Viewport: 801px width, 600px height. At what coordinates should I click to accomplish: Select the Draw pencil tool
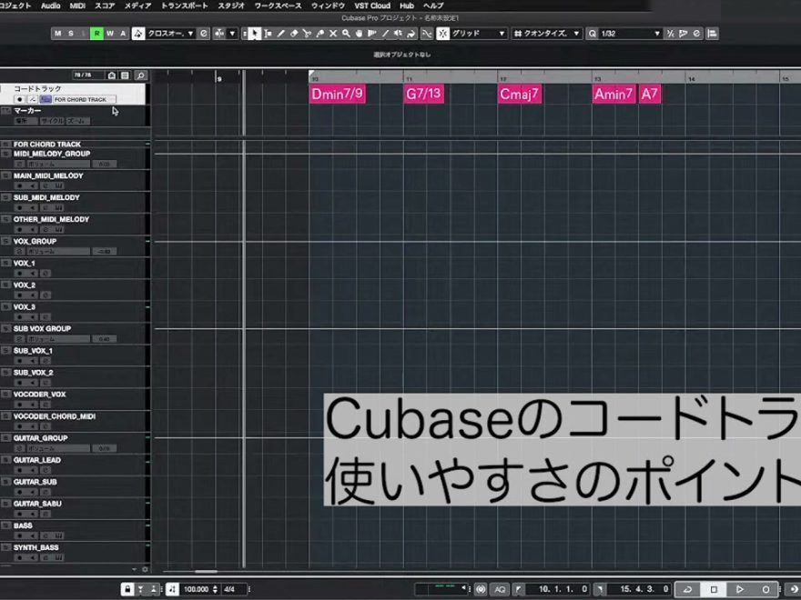pyautogui.click(x=280, y=34)
